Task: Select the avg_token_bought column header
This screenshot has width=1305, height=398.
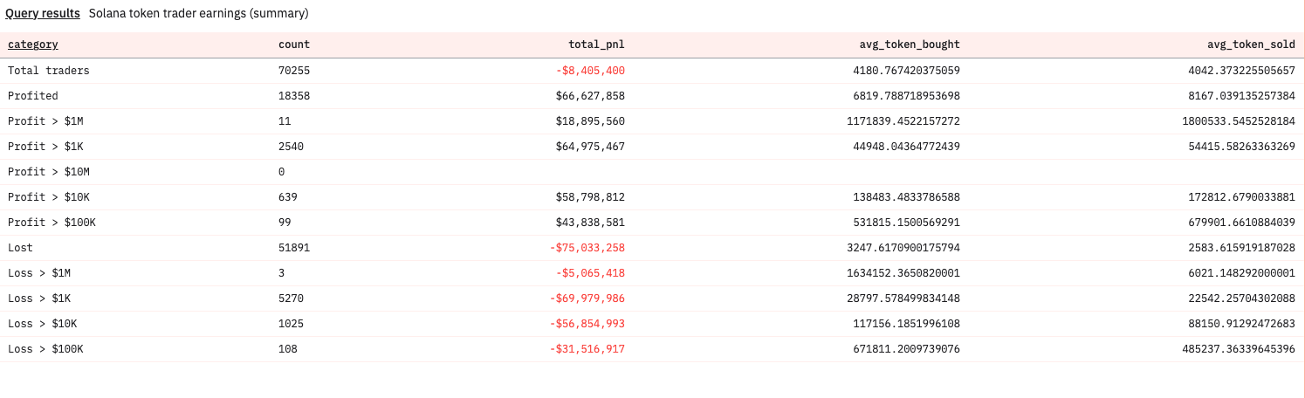Action: point(910,45)
